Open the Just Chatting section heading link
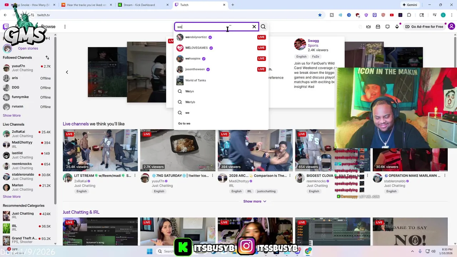457x257 pixels. pyautogui.click(x=81, y=212)
